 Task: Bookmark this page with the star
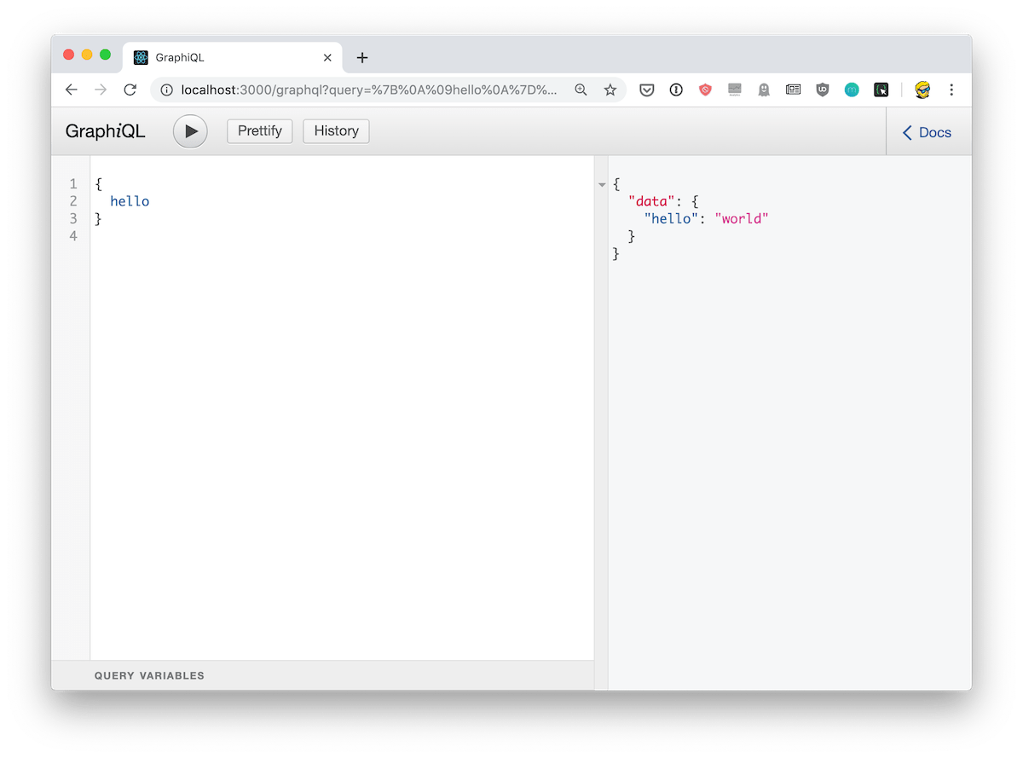point(610,90)
